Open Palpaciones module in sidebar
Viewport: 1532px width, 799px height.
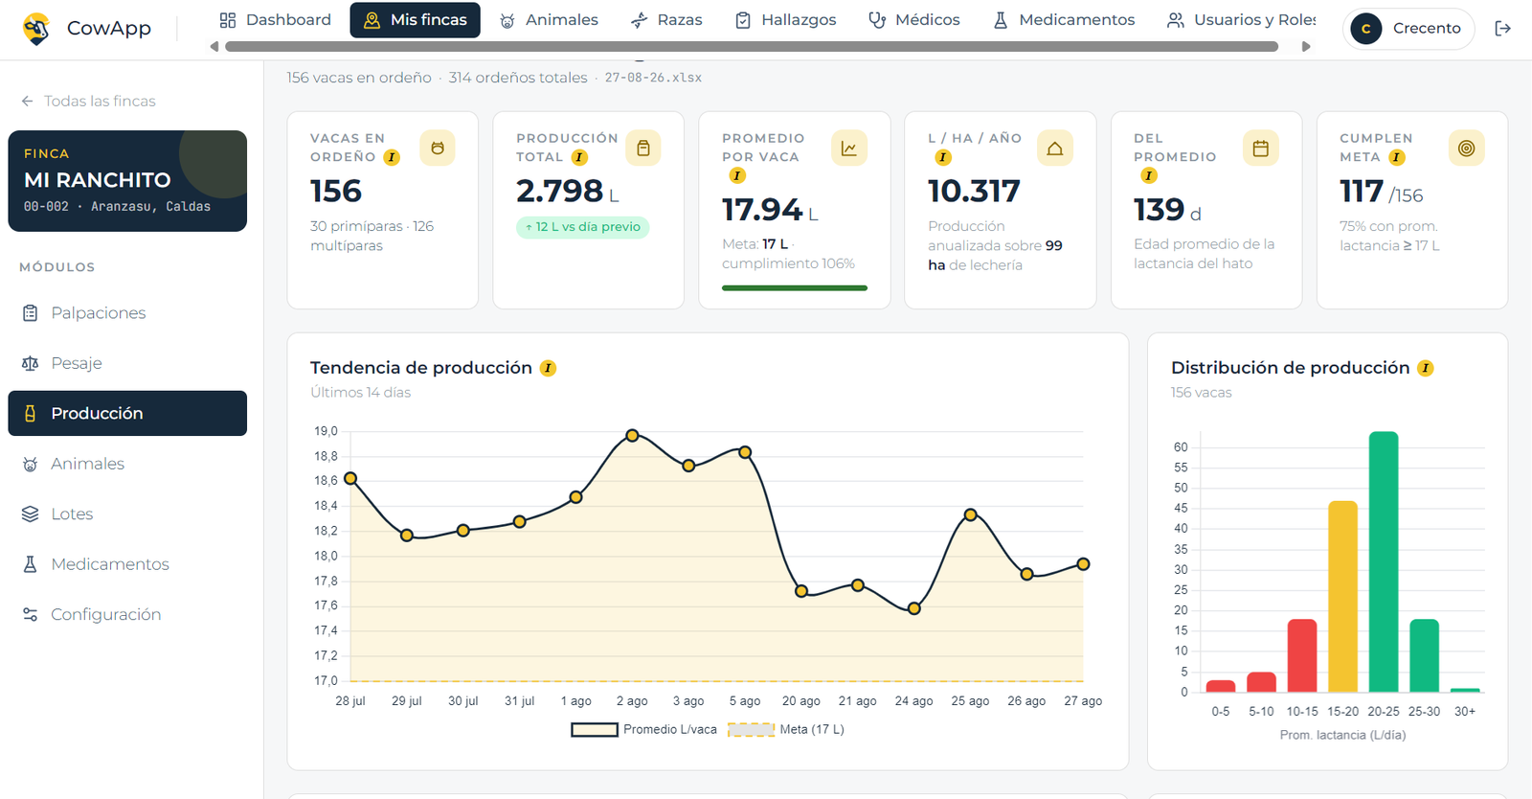127,313
